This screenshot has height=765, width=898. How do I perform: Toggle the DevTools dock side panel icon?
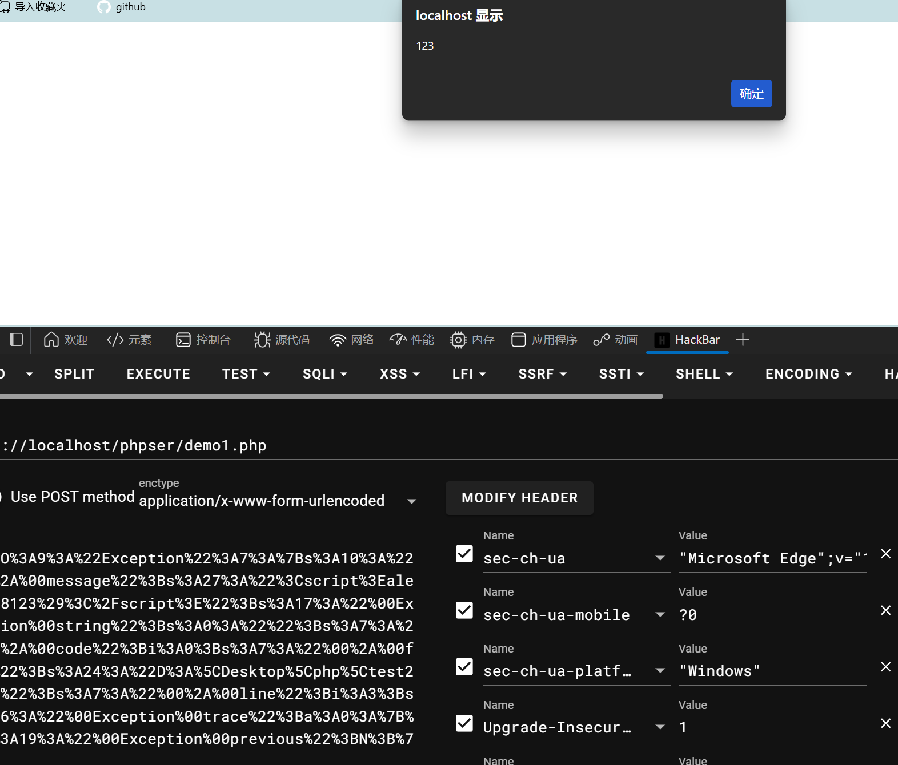pyautogui.click(x=16, y=340)
